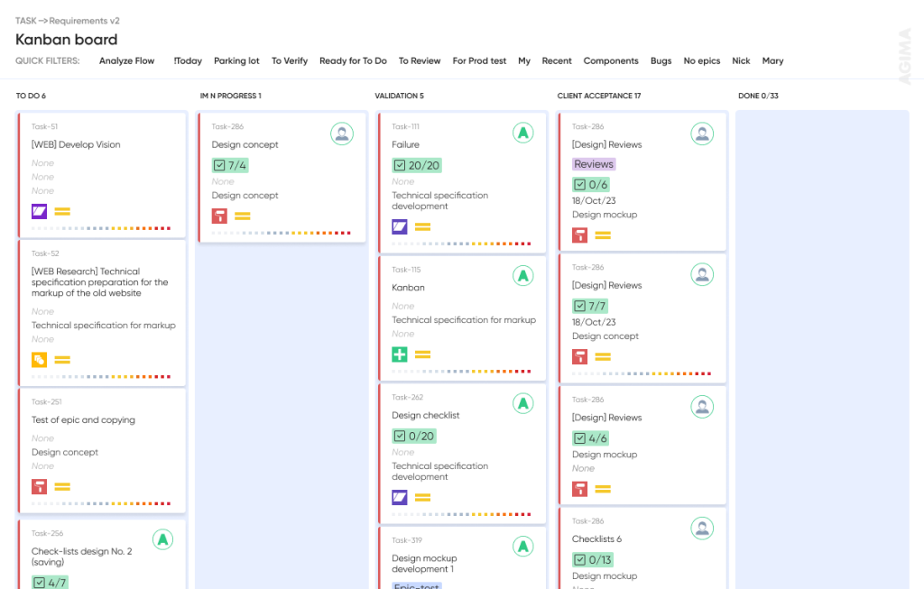Click priority icon on Task-52 card
Image resolution: width=924 pixels, height=589 pixels.
[x=62, y=359]
